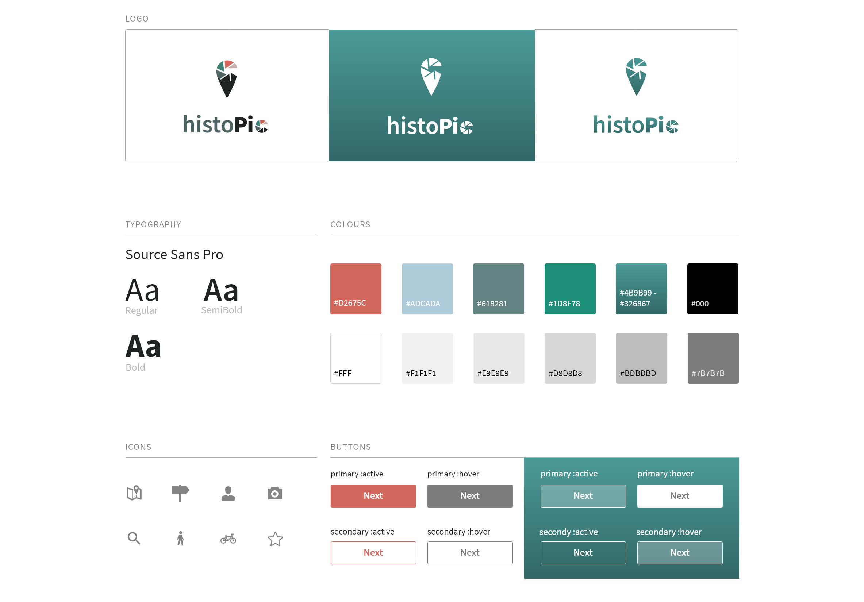The height and width of the screenshot is (602, 864).
Task: Click the signpost direction icon
Action: click(180, 493)
